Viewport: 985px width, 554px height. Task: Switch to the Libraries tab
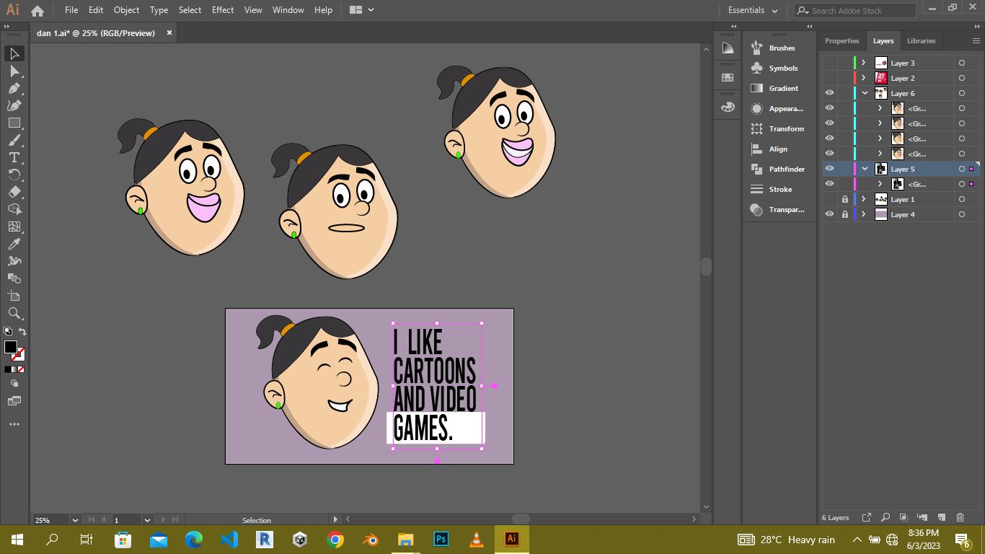point(921,40)
